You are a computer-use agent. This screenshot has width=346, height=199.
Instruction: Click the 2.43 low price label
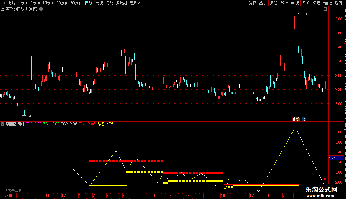[x=30, y=116]
